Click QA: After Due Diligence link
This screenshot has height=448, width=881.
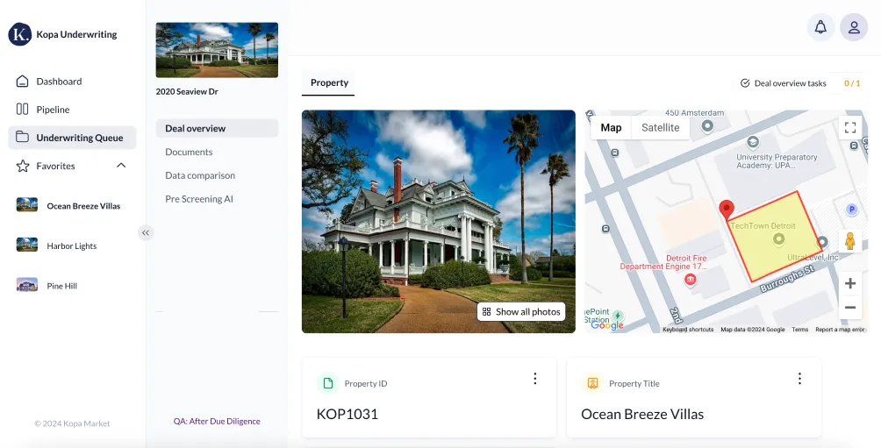coord(217,421)
